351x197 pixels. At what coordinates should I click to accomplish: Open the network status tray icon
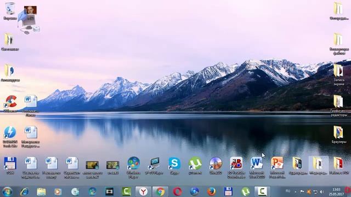click(315, 192)
